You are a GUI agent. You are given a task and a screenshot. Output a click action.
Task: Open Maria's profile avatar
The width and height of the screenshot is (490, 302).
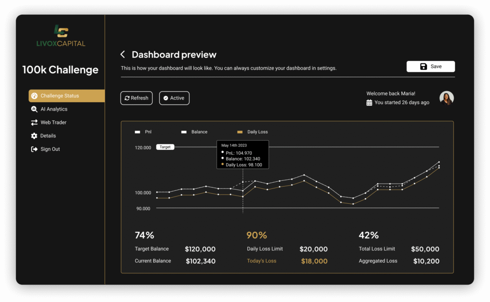tap(446, 98)
